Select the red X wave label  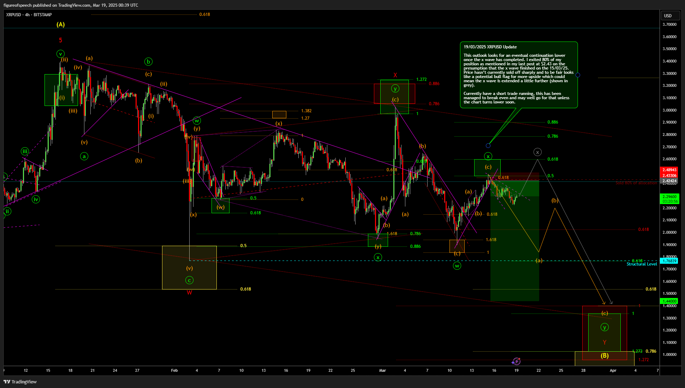tap(395, 75)
